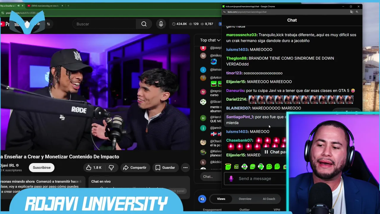Switch to the Views tab
The width and height of the screenshot is (380, 214).
(221, 199)
